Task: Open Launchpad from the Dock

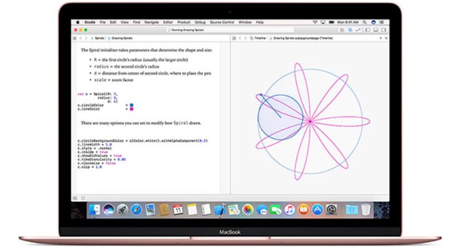Action: coord(123,209)
